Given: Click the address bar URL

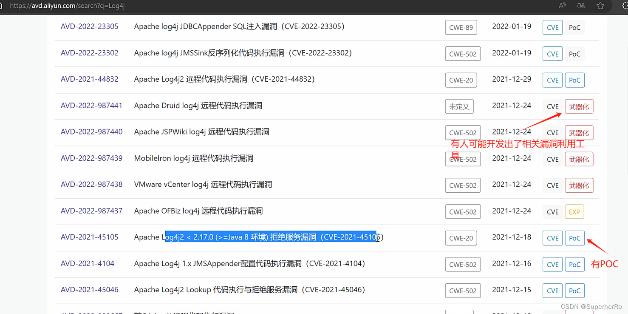Looking at the screenshot, I should (x=67, y=6).
